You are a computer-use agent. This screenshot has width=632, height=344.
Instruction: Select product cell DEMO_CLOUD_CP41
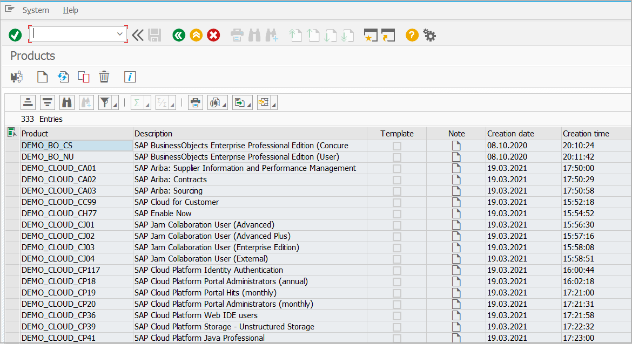(77, 338)
